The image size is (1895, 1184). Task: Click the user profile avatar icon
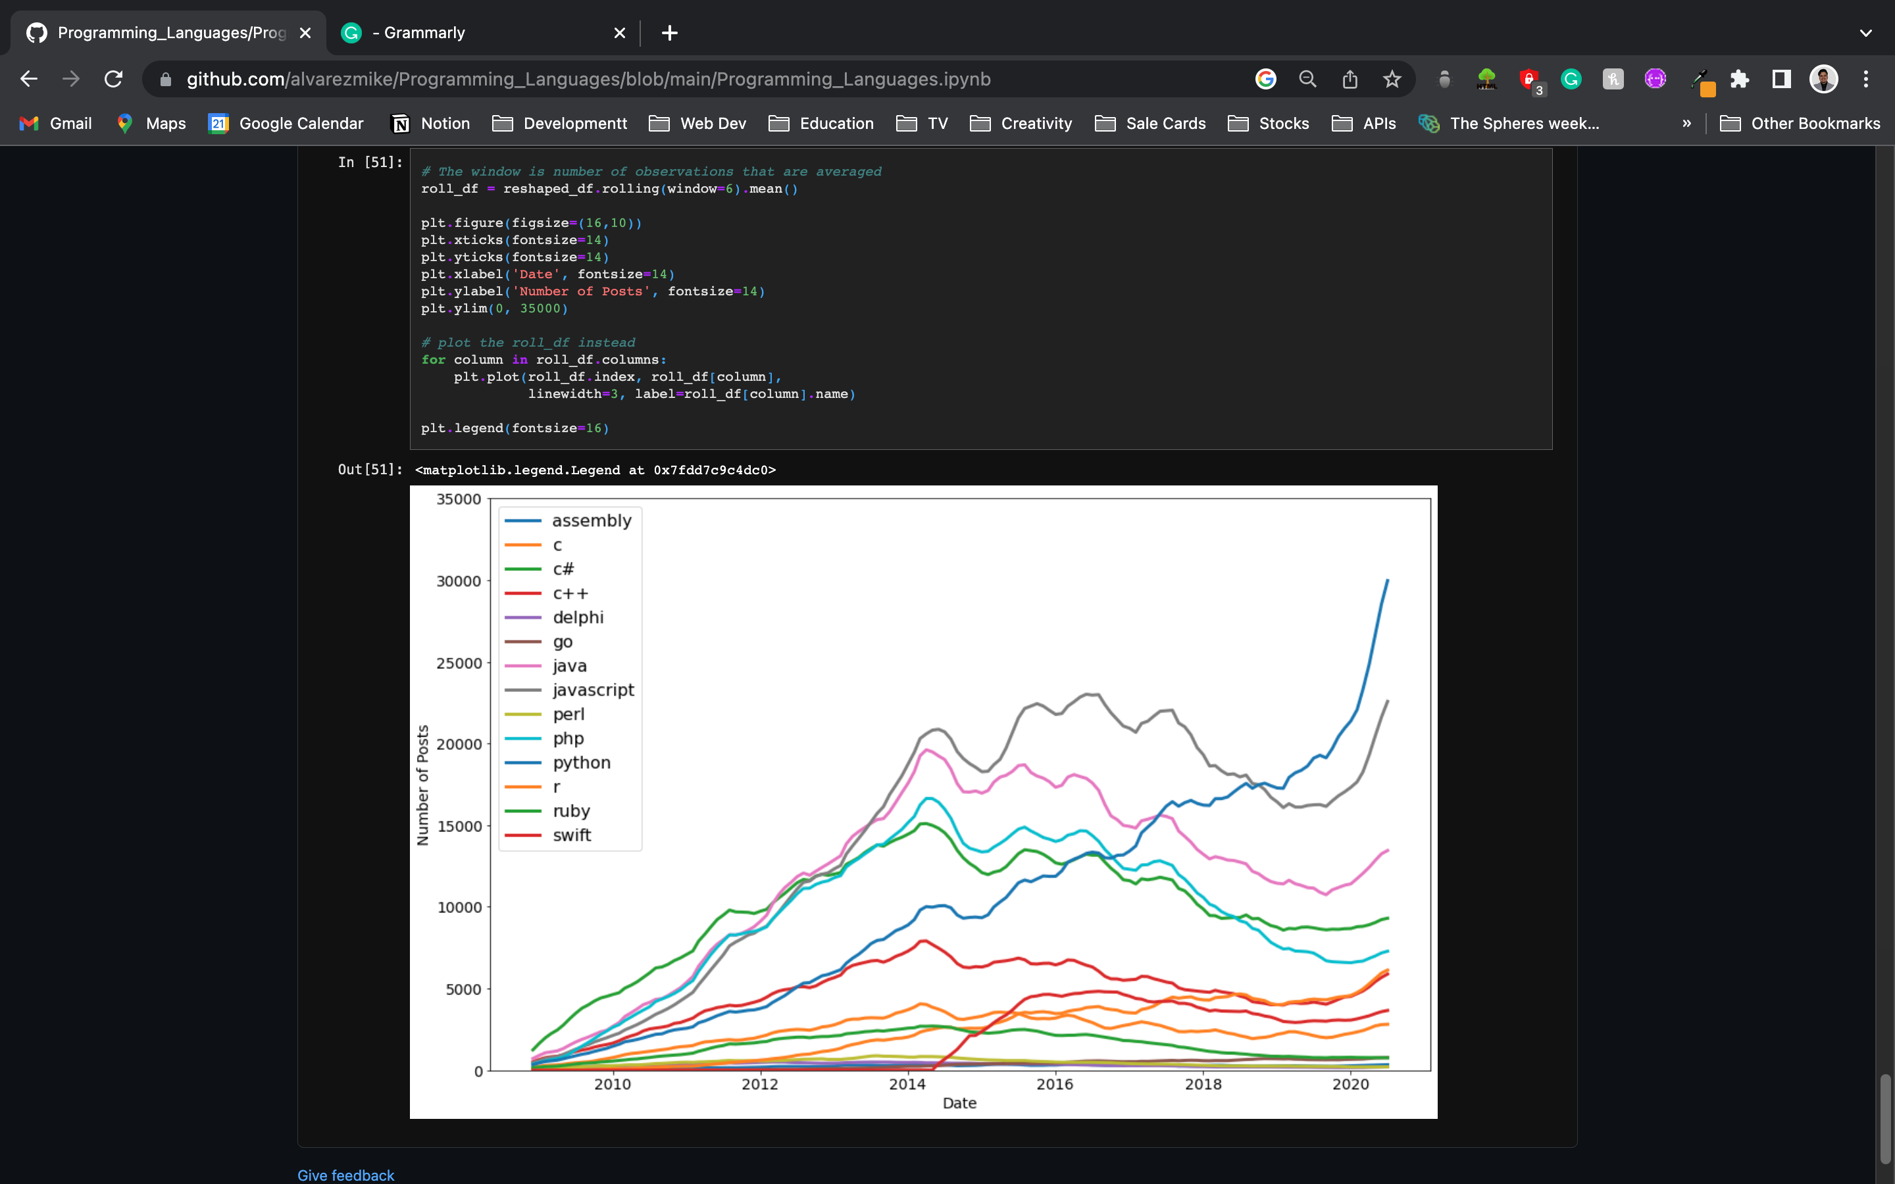pos(1824,79)
